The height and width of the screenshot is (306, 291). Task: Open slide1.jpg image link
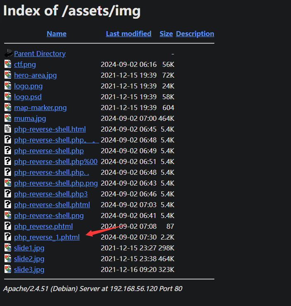29,248
